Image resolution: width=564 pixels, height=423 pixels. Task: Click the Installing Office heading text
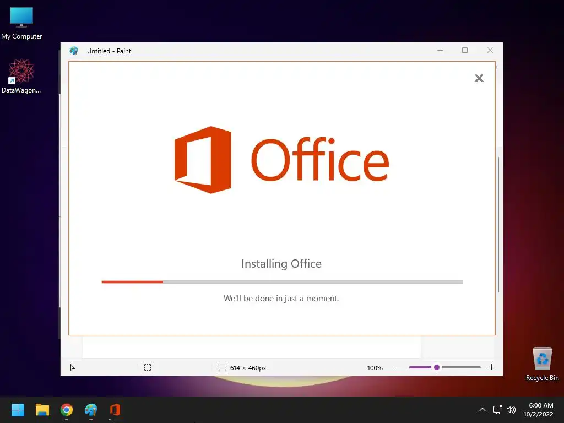pos(281,264)
